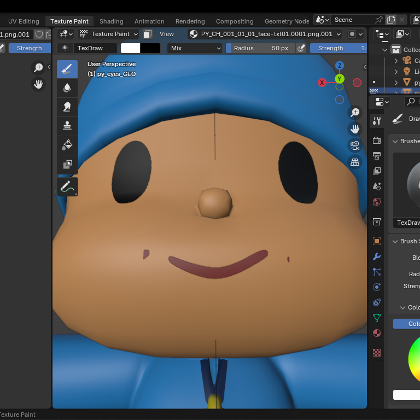Select the Smear tool
This screenshot has height=420, width=420.
pyautogui.click(x=67, y=107)
